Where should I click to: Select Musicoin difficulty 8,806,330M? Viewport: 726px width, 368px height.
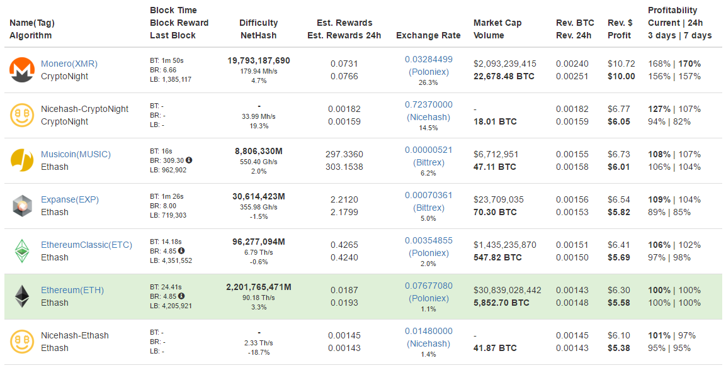[259, 151]
